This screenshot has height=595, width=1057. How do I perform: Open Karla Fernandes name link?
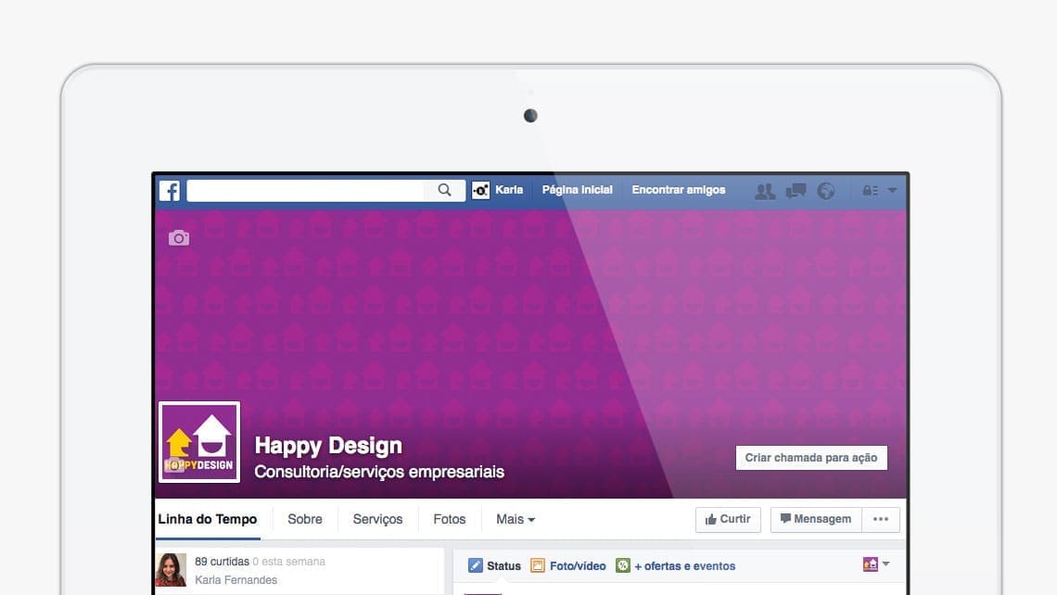[236, 579]
